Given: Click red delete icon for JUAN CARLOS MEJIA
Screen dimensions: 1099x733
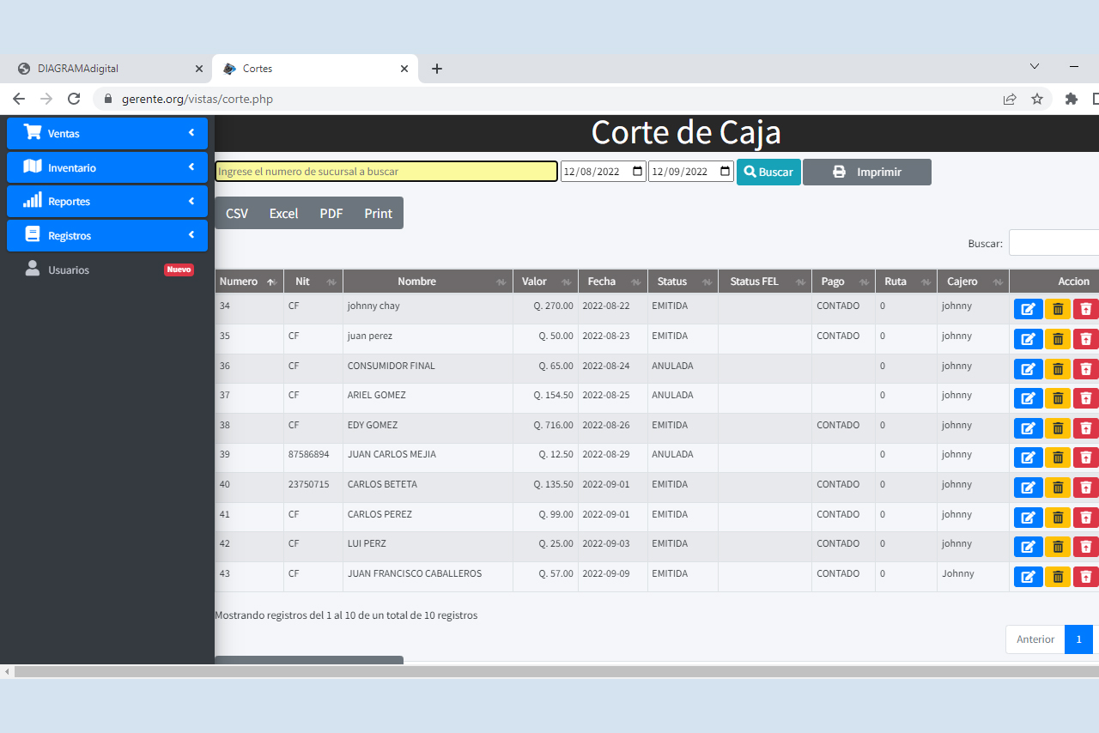Looking at the screenshot, I should pyautogui.click(x=1086, y=457).
